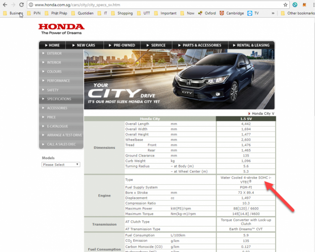Open the PRE-OWNED navigation menu
The image size is (315, 252).
[x=122, y=45]
